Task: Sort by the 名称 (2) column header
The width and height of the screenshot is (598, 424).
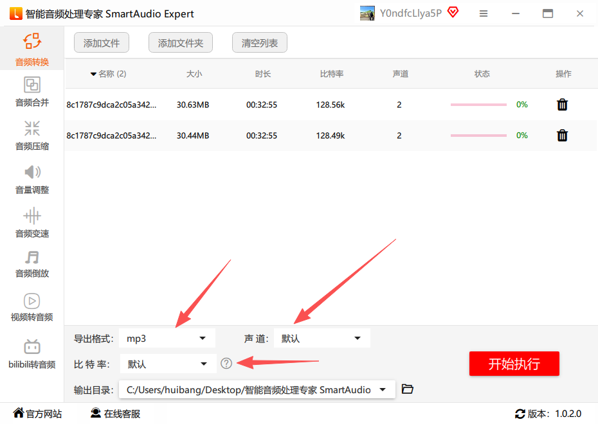Action: click(x=108, y=73)
